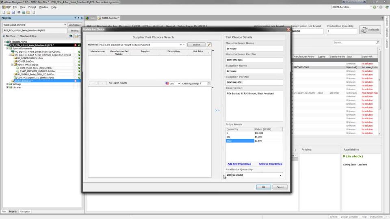Collapse the RS485_TXRX.SchDoc node
This screenshot has height=219, width=390.
pos(12,65)
